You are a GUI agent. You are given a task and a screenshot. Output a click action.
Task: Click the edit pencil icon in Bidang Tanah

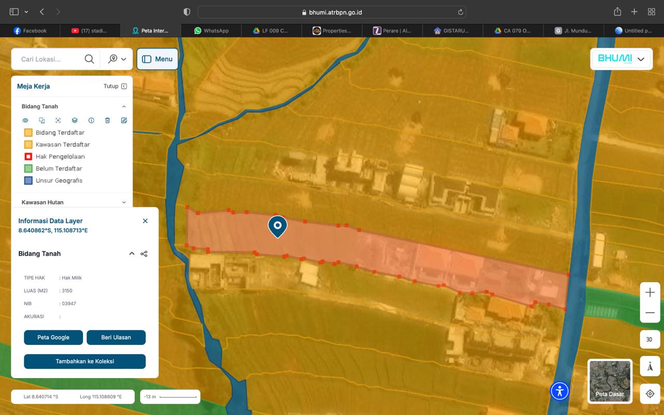pos(124,120)
